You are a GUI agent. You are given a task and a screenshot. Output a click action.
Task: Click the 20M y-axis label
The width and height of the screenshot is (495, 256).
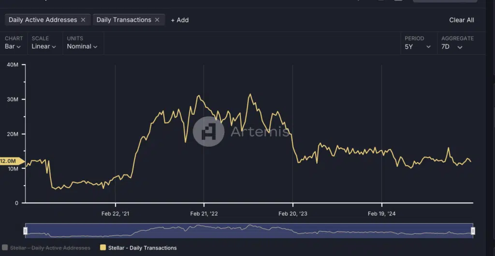point(13,134)
